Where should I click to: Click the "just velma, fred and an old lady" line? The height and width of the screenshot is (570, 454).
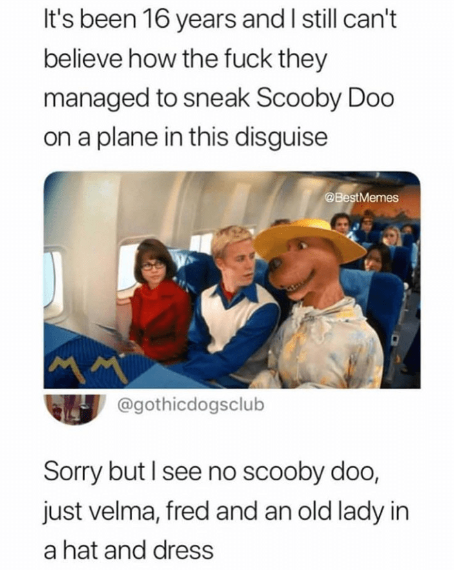(x=226, y=511)
